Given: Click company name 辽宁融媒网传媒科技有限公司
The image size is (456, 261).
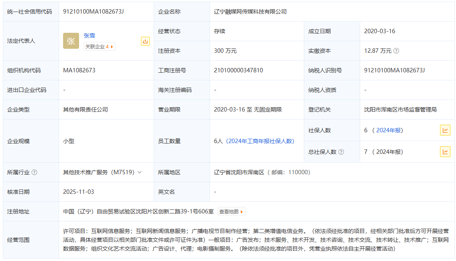Looking at the screenshot, I should click(250, 12).
